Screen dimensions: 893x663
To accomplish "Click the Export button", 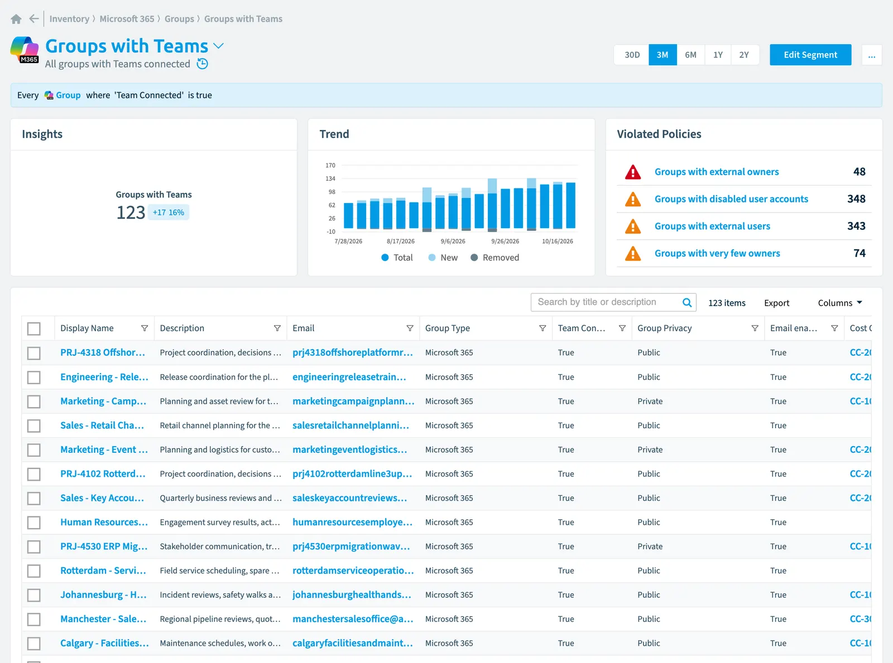I will (x=776, y=303).
